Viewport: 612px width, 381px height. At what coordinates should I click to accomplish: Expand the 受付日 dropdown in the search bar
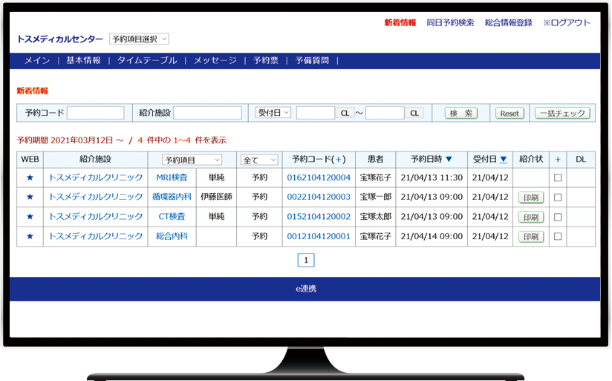pos(273,113)
